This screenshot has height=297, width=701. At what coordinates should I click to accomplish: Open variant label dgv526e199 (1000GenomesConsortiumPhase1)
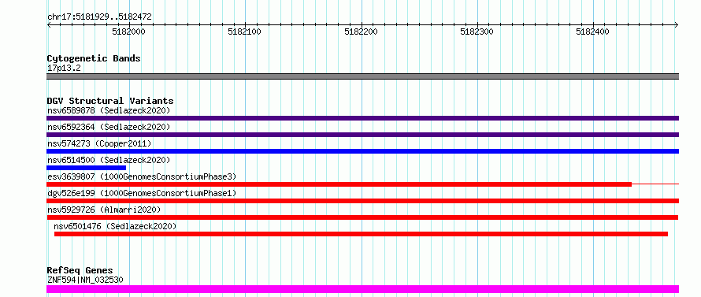tap(142, 193)
